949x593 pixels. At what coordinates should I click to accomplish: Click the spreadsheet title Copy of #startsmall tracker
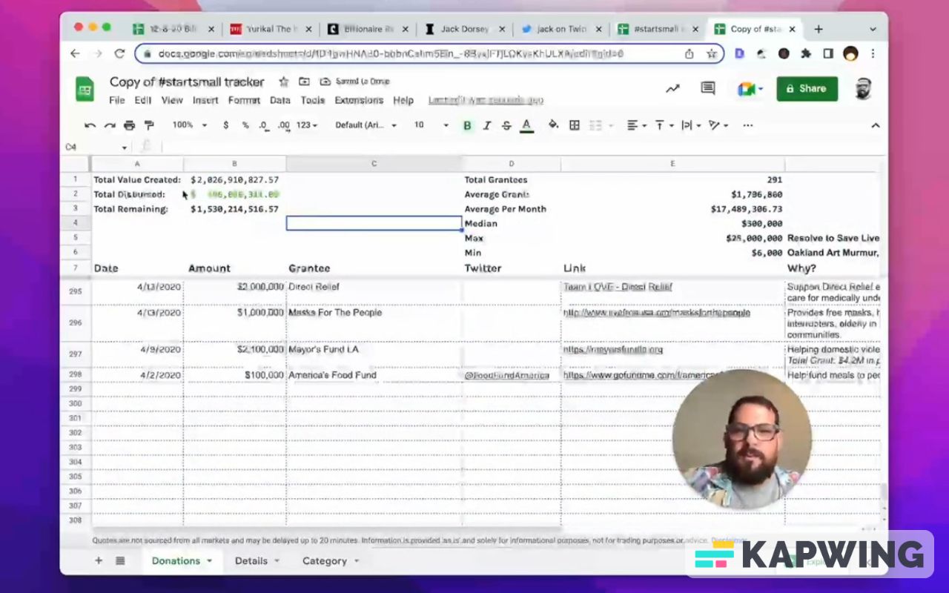tap(187, 82)
